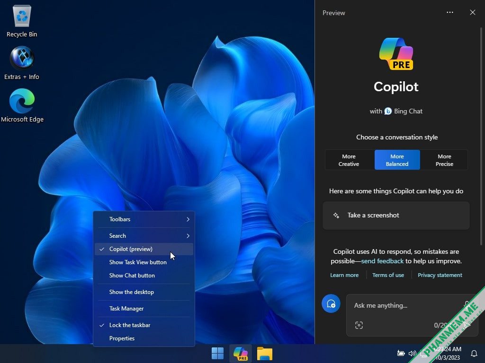The height and width of the screenshot is (363, 485).
Task: Close the Copilot Preview panel
Action: pos(473,12)
